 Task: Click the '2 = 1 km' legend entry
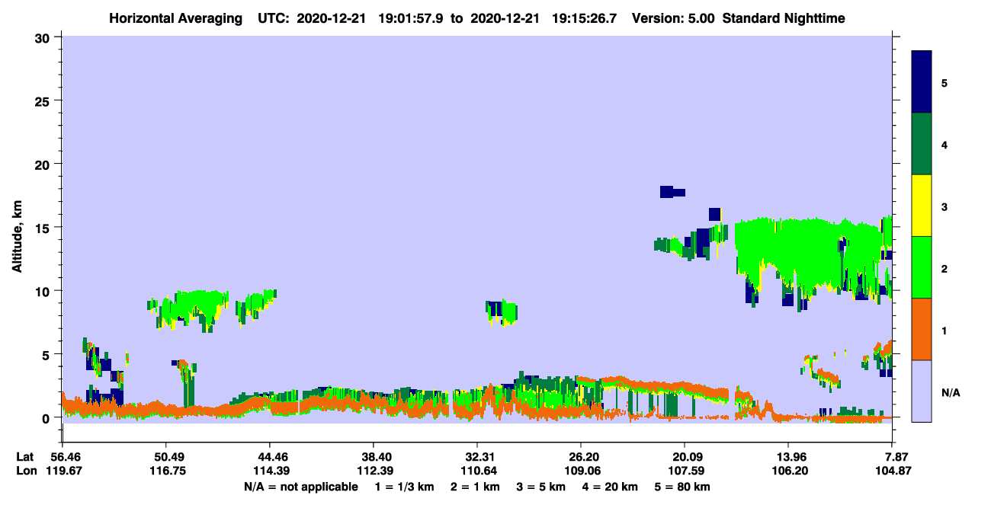pyautogui.click(x=475, y=487)
